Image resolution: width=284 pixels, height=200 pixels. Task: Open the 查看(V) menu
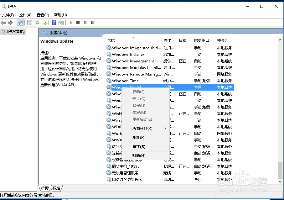tap(43, 15)
